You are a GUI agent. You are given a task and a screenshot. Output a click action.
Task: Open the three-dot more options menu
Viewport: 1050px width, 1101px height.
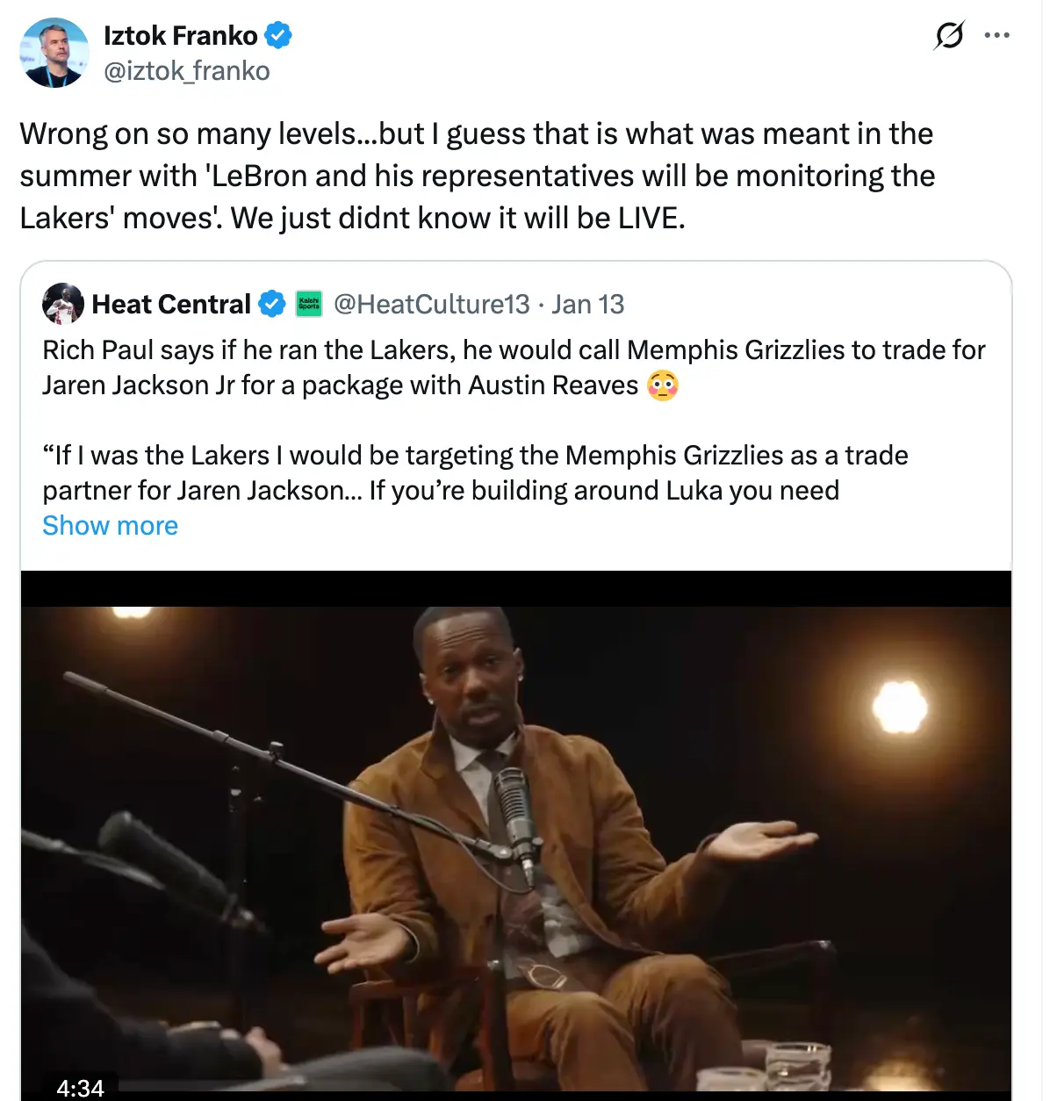(x=997, y=36)
